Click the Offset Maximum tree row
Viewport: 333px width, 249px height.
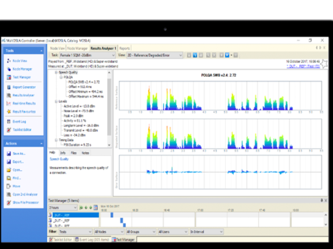[86, 96]
